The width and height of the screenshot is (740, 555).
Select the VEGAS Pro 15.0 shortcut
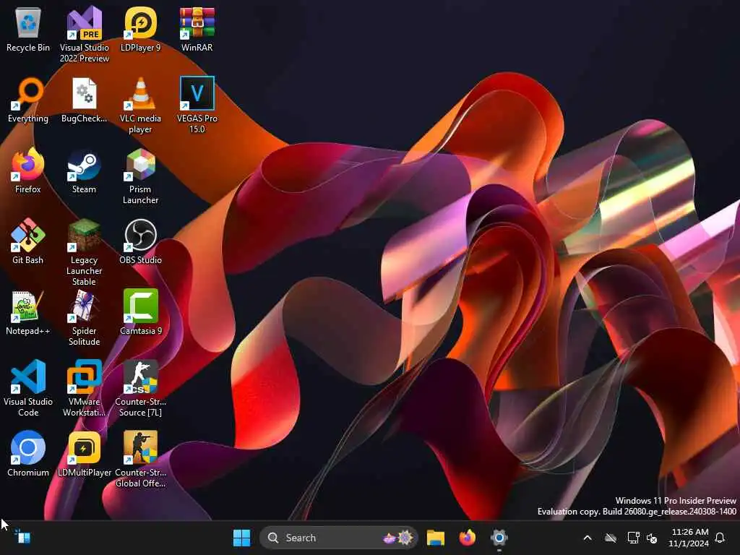(x=197, y=106)
